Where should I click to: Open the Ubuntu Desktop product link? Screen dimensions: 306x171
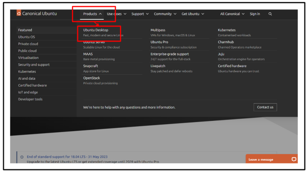coord(96,30)
